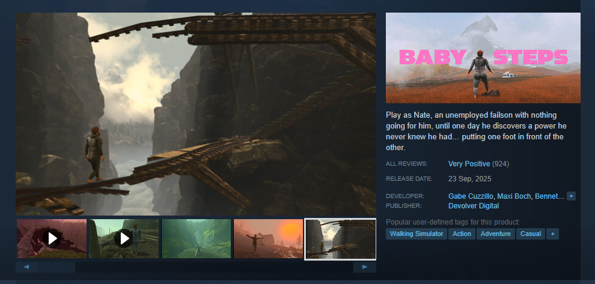Click the release date '23 Sep, 2025'
The image size is (595, 284).
(x=470, y=178)
